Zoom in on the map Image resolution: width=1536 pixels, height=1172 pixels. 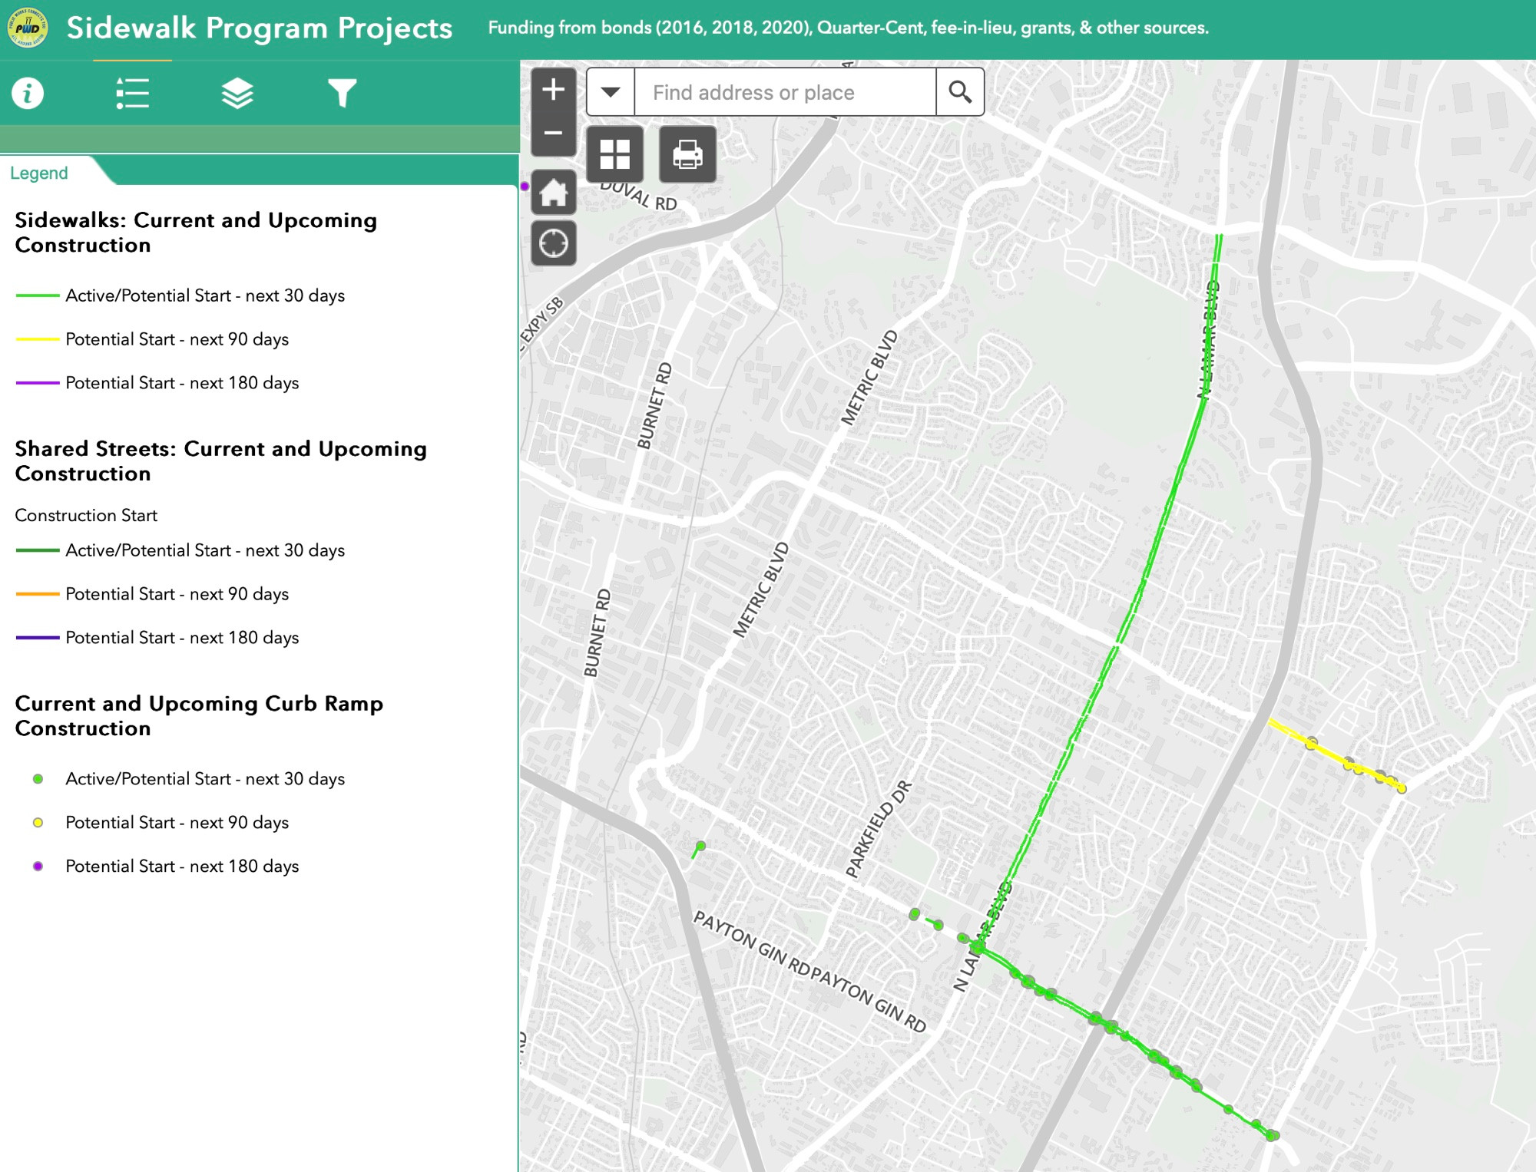(x=554, y=90)
